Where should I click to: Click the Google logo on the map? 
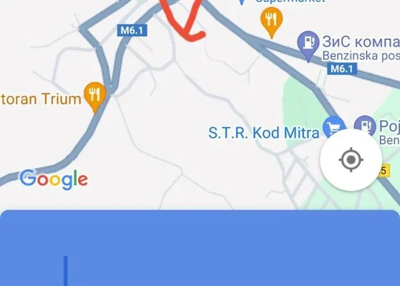tap(54, 180)
